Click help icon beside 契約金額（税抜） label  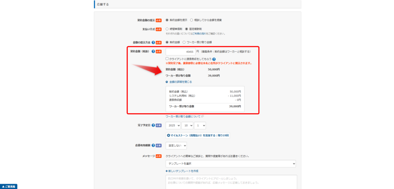[x=153, y=51]
